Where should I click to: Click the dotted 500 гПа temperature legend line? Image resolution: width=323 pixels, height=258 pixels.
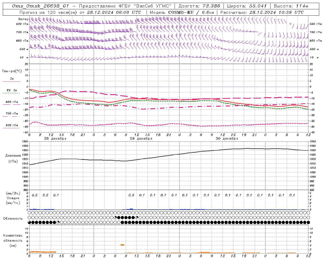point(11,128)
